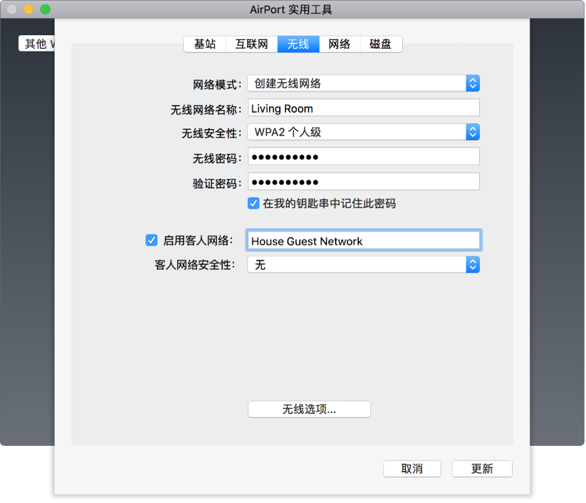The width and height of the screenshot is (586, 503).
Task: Select the 无线 tab
Action: pyautogui.click(x=298, y=44)
